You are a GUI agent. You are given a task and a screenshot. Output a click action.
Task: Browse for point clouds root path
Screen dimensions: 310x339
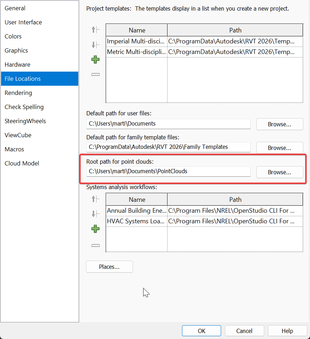pyautogui.click(x=280, y=172)
